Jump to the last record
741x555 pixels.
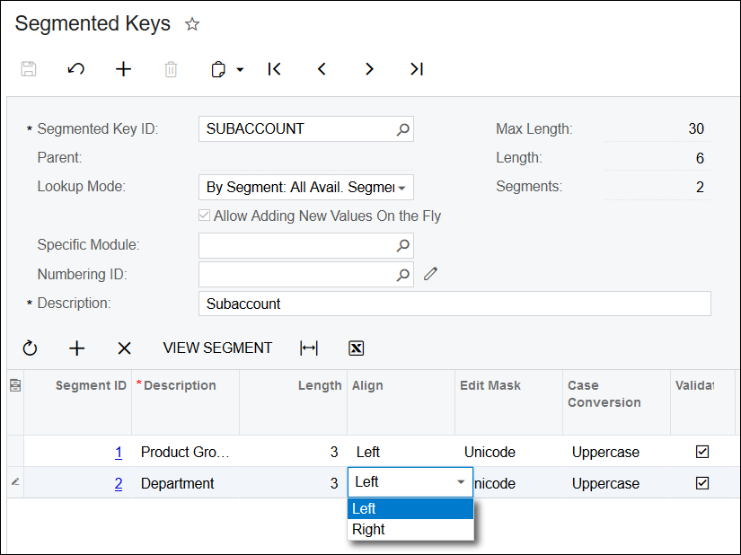pyautogui.click(x=416, y=69)
